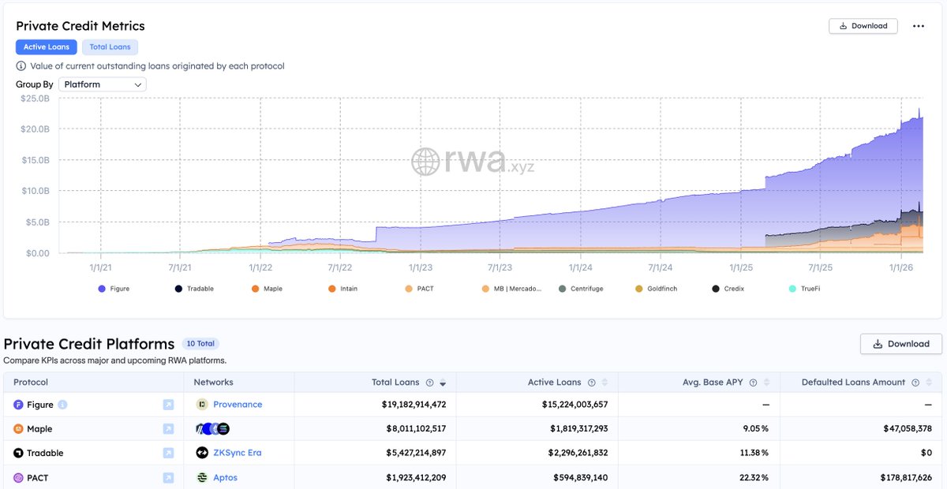Open the three-dot more options menu
Image resolution: width=947 pixels, height=489 pixels.
pyautogui.click(x=919, y=26)
